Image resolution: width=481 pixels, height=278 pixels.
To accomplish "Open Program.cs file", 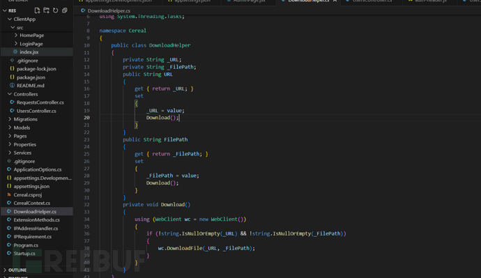I will (x=26, y=245).
